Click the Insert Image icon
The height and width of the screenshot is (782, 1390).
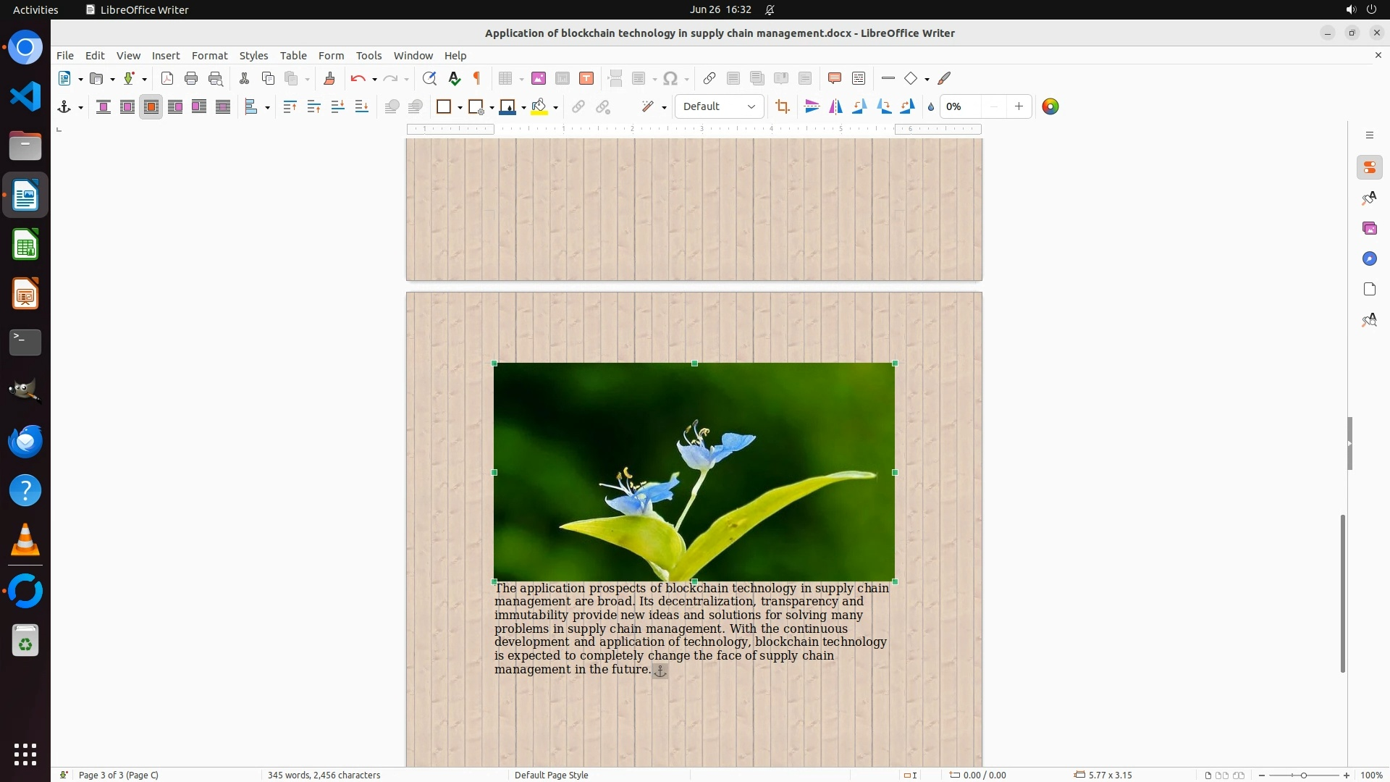(x=538, y=78)
